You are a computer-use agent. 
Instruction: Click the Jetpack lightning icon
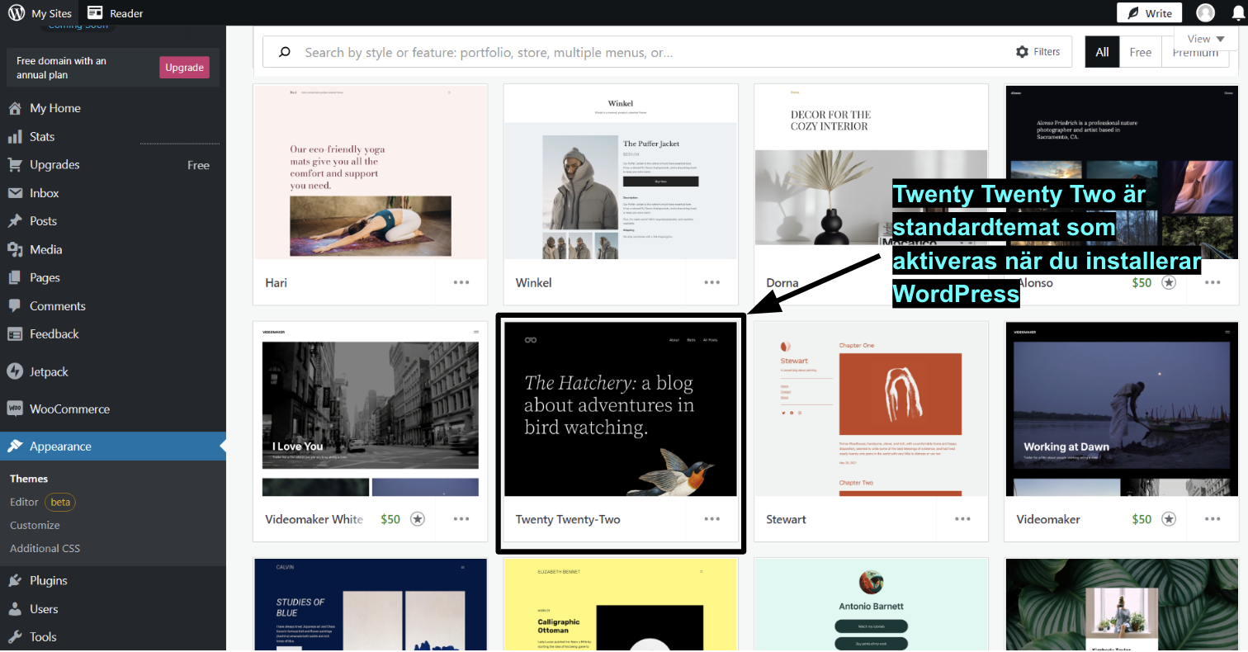[x=15, y=371]
